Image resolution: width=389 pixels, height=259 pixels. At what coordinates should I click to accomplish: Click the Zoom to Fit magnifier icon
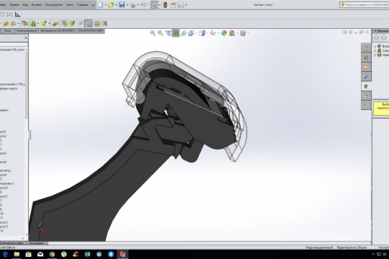pyautogui.click(x=153, y=33)
